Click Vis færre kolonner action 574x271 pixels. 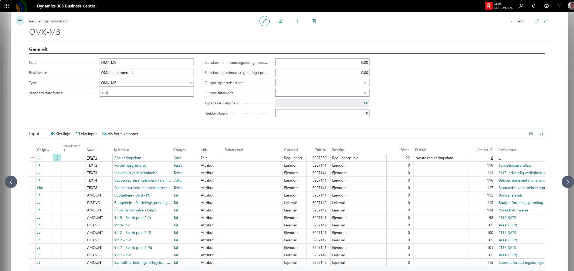coord(120,134)
